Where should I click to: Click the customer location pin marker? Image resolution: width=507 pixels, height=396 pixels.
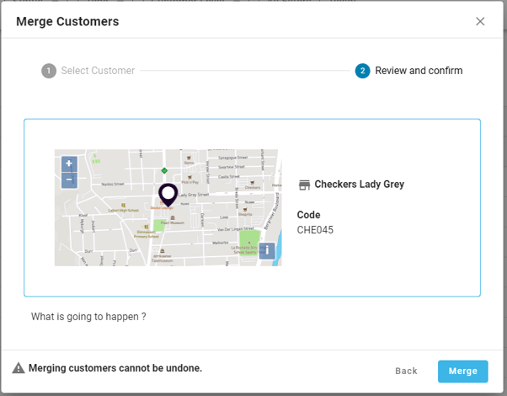pos(168,193)
